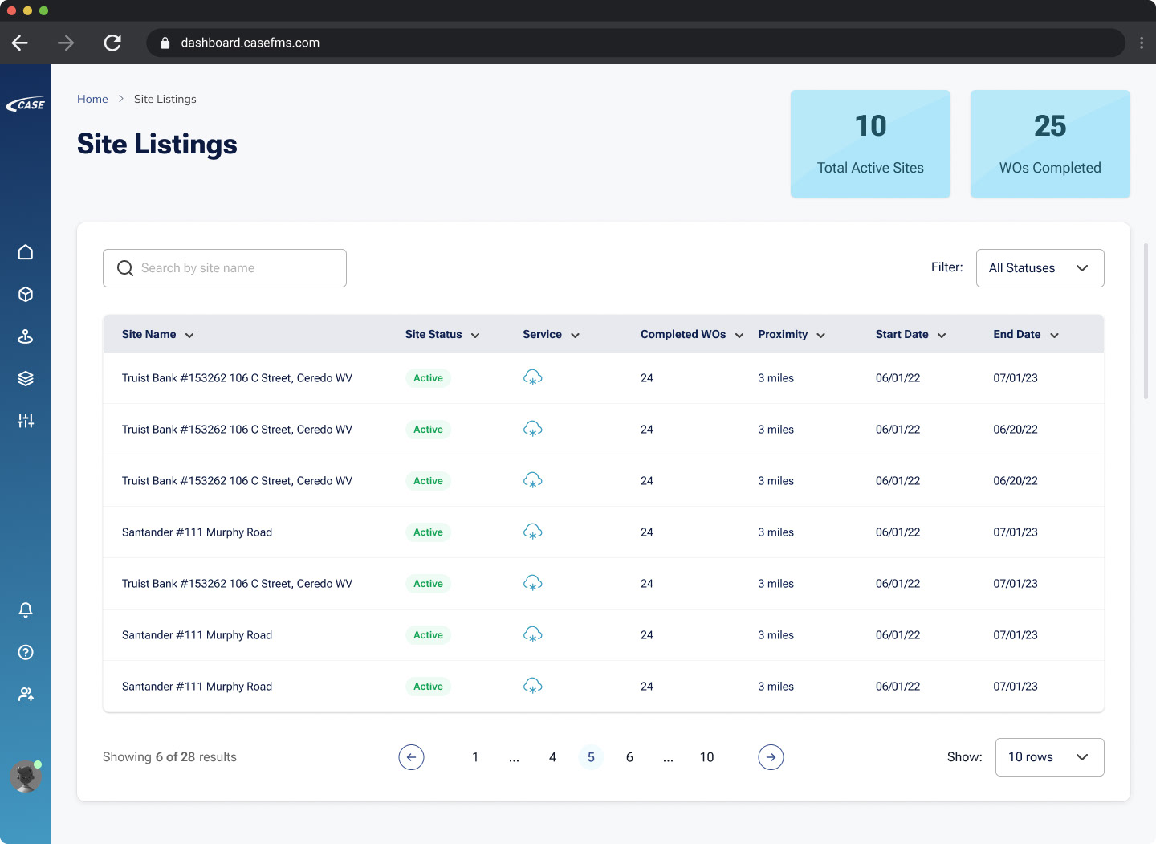Click the browser forward arrow

[x=66, y=43]
